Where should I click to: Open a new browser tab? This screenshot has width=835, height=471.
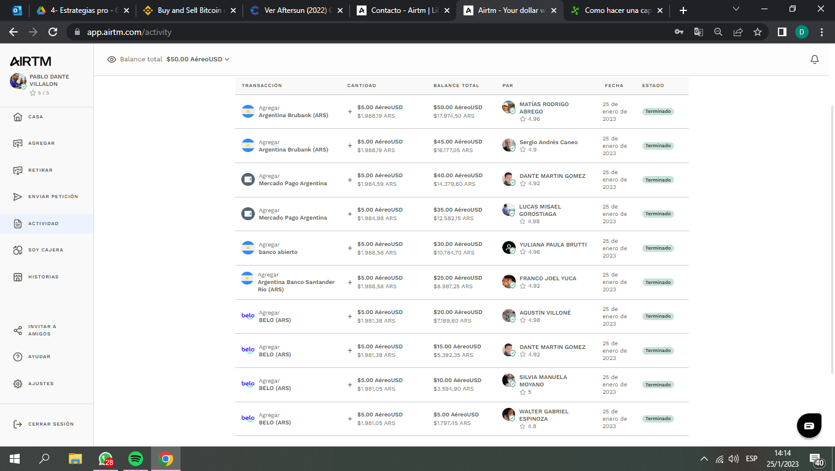(x=683, y=10)
